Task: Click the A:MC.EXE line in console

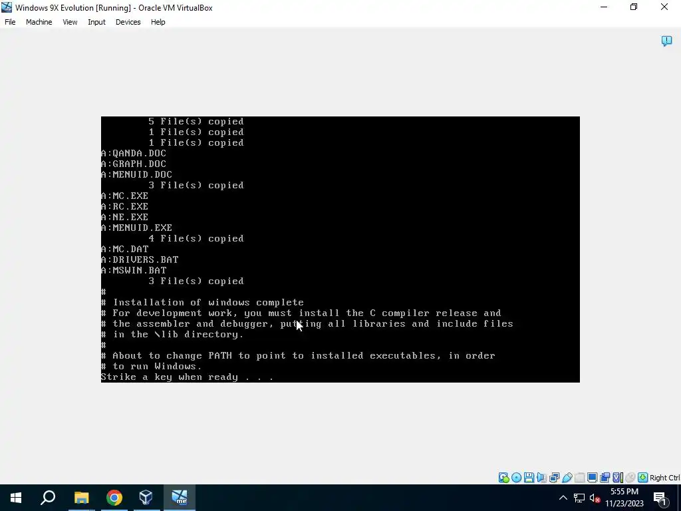Action: 124,196
